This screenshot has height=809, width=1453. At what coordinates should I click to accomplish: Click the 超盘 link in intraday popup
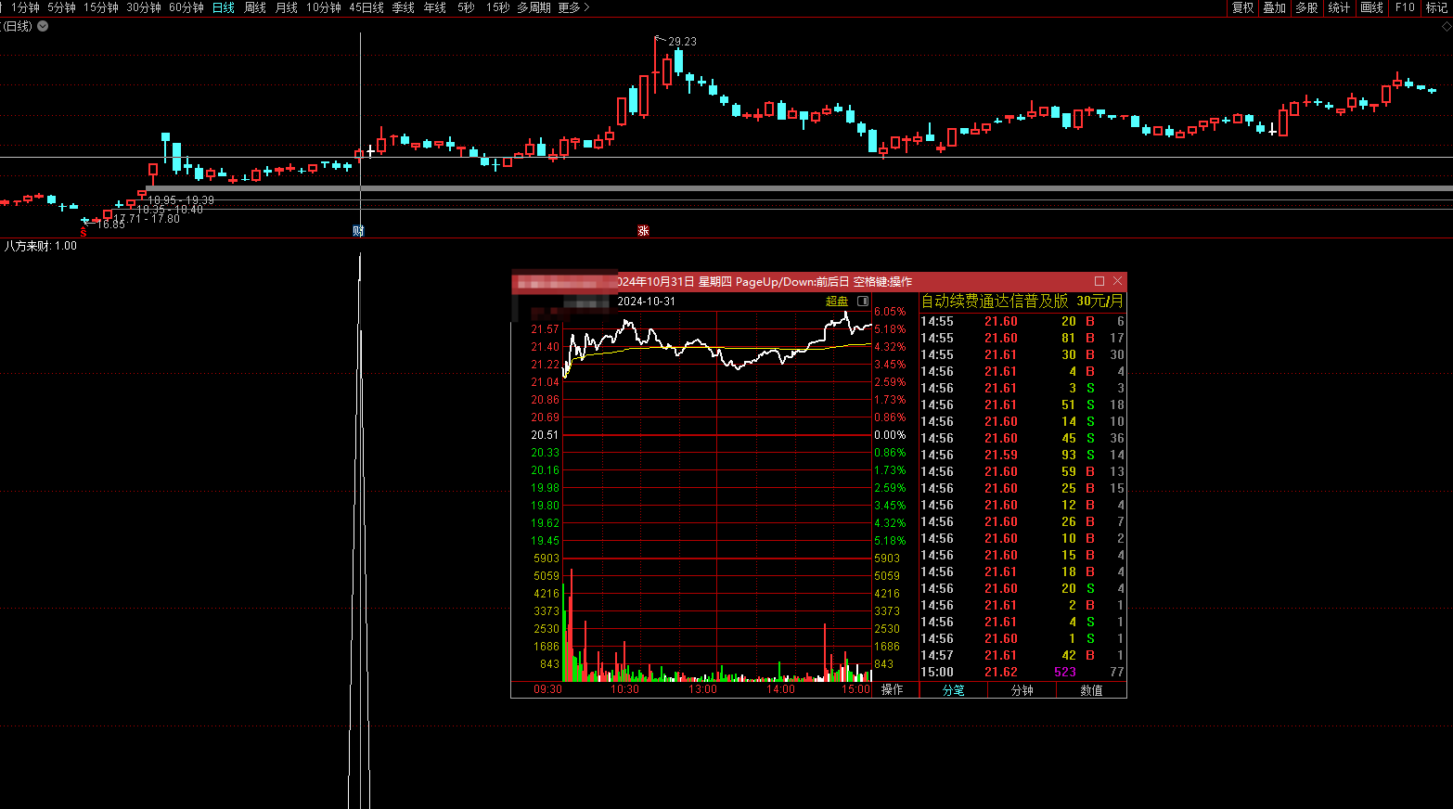coord(836,302)
